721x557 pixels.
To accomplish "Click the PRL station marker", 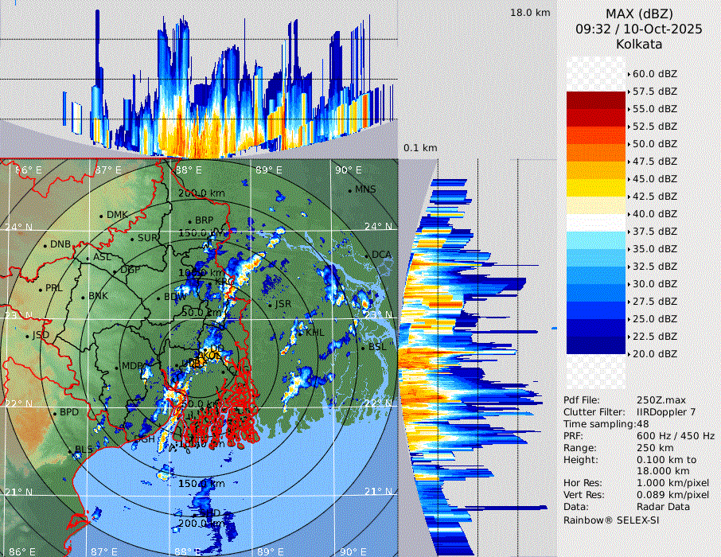I will coord(41,289).
